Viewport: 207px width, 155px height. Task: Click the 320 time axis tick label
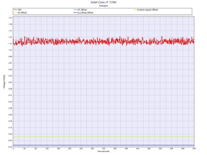(x=104, y=149)
